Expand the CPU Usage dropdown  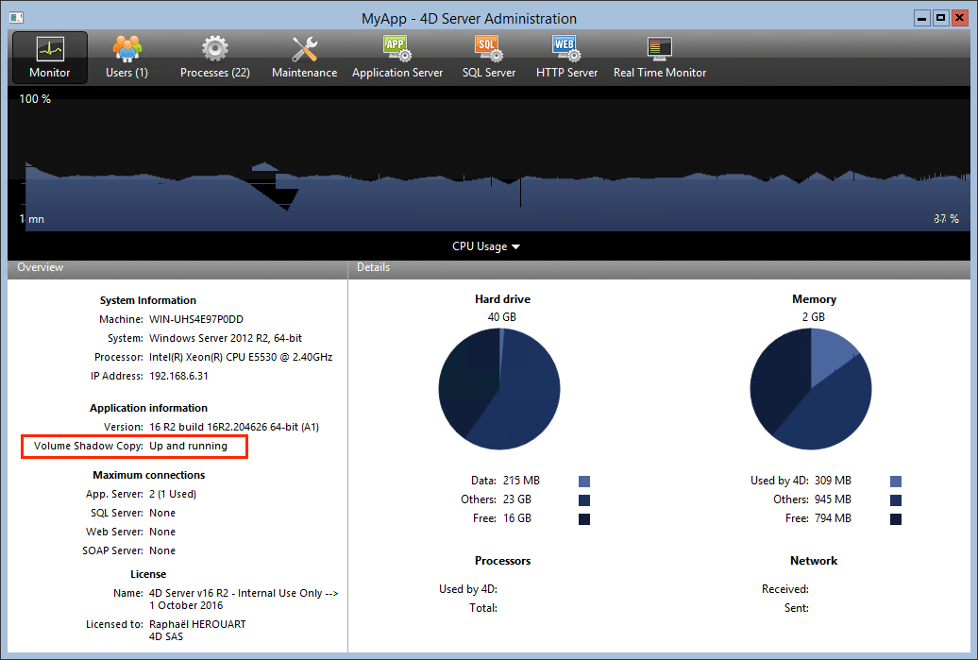[x=486, y=246]
